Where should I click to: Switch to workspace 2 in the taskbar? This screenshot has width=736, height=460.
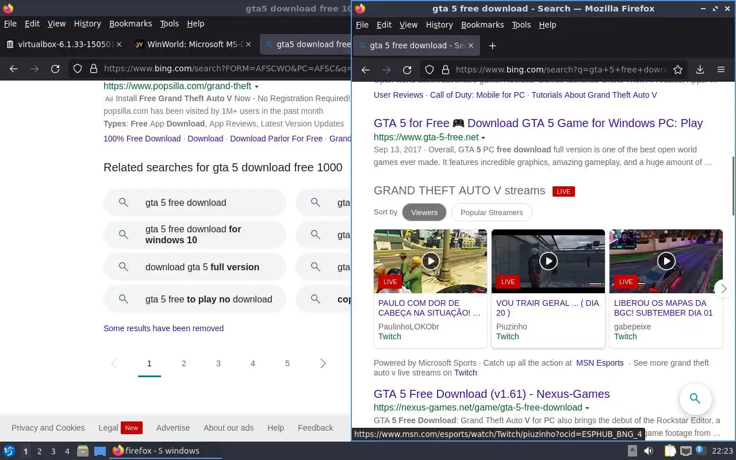40,451
